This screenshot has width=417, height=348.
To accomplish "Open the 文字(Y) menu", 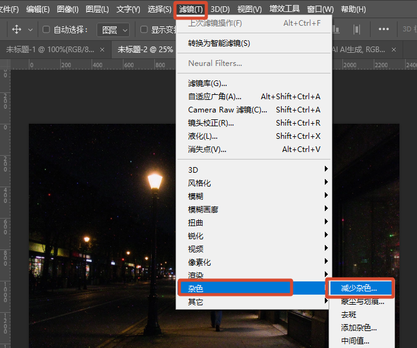I will (128, 9).
